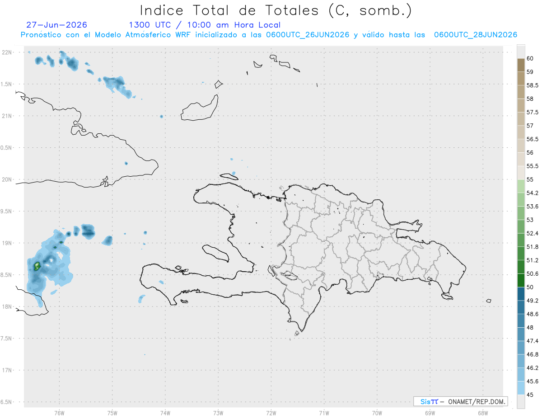542x419 pixels.
Task: Click the '71W' longitude label
Action: click(324, 413)
